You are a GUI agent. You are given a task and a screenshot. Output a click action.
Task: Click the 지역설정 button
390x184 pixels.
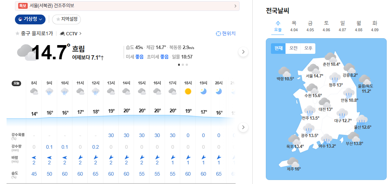coord(66,19)
